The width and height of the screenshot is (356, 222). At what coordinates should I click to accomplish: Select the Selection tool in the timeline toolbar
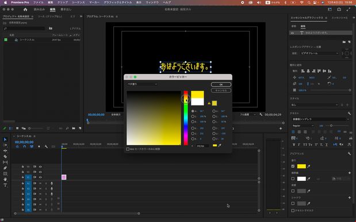point(5,139)
